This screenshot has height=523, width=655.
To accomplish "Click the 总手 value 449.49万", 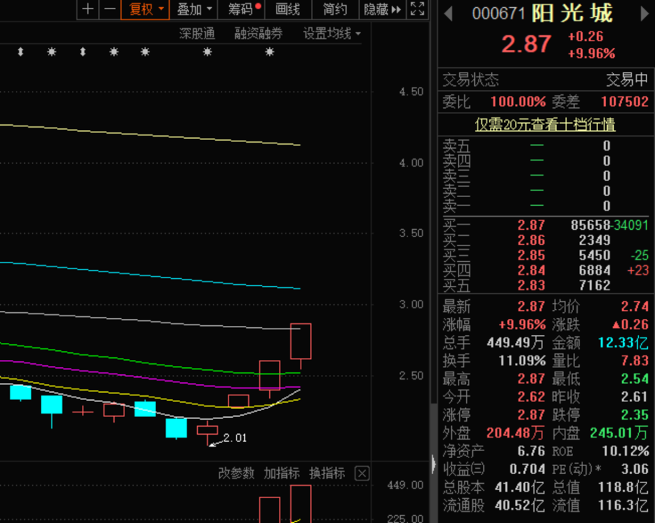I will click(x=515, y=343).
